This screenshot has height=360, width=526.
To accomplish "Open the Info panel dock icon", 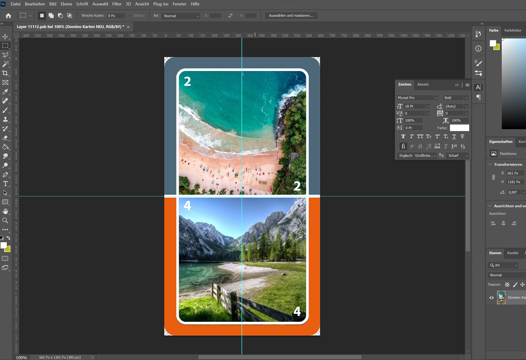I will click(478, 49).
